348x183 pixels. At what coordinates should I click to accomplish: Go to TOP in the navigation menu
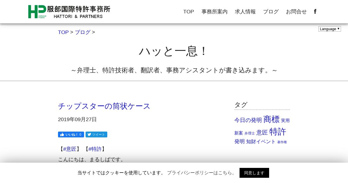pos(188,12)
